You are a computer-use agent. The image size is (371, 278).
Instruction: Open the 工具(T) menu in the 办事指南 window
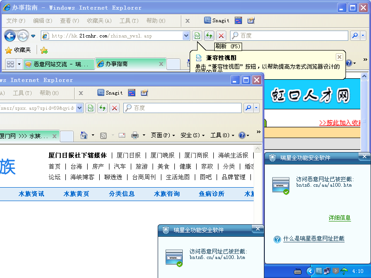pyautogui.click(x=129, y=21)
